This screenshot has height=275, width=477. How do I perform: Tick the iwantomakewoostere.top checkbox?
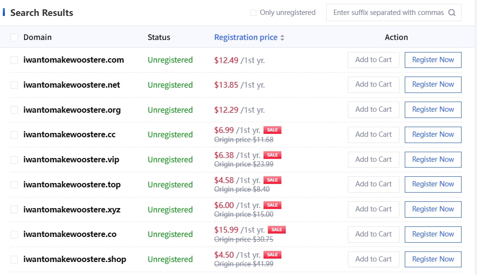point(14,184)
